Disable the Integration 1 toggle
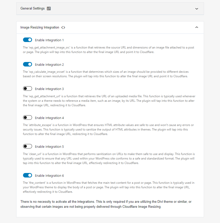Viewport: 220px width, 223px height. (x=28, y=40)
